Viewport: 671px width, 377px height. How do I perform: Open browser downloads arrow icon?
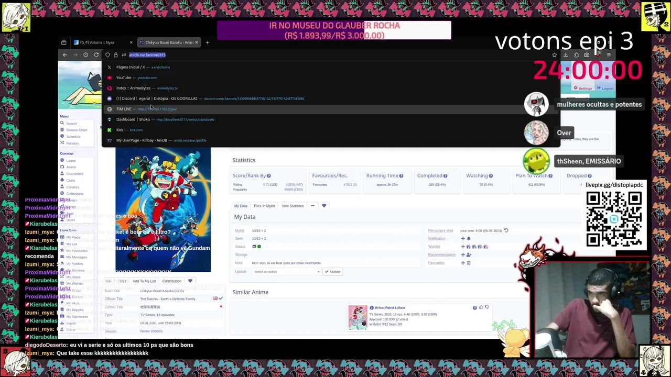(566, 55)
